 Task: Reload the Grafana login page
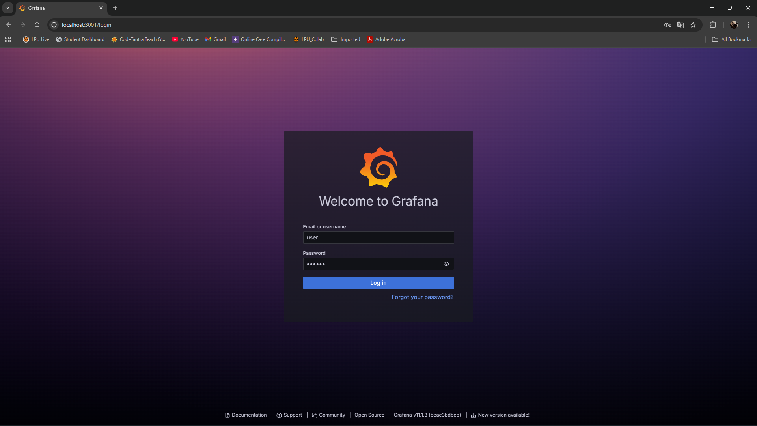tap(37, 25)
